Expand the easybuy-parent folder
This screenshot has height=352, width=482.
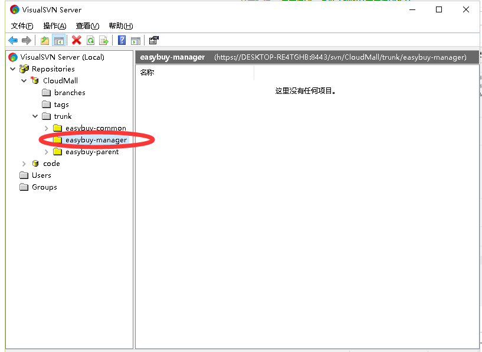click(47, 152)
